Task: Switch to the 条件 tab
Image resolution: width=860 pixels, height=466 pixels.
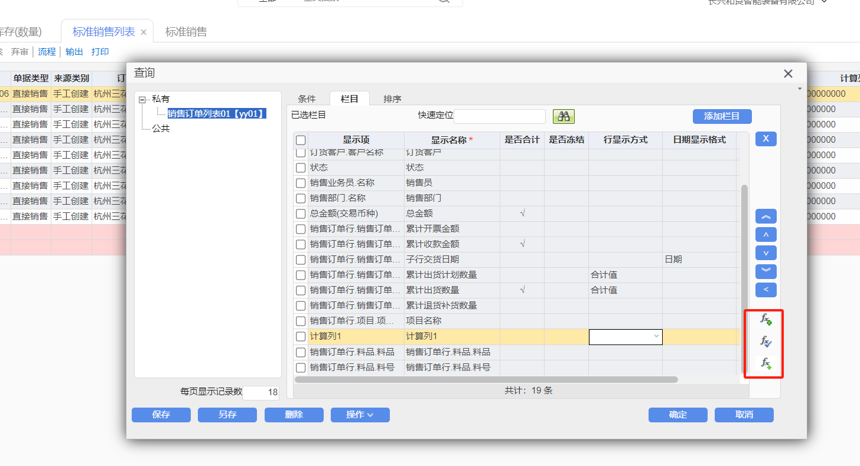Action: (x=307, y=99)
